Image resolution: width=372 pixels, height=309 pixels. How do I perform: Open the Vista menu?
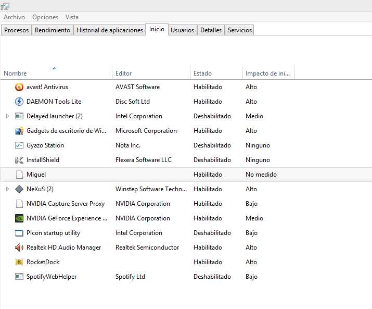point(72,17)
